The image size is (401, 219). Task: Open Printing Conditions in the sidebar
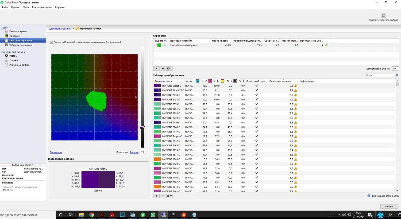pyautogui.click(x=20, y=65)
